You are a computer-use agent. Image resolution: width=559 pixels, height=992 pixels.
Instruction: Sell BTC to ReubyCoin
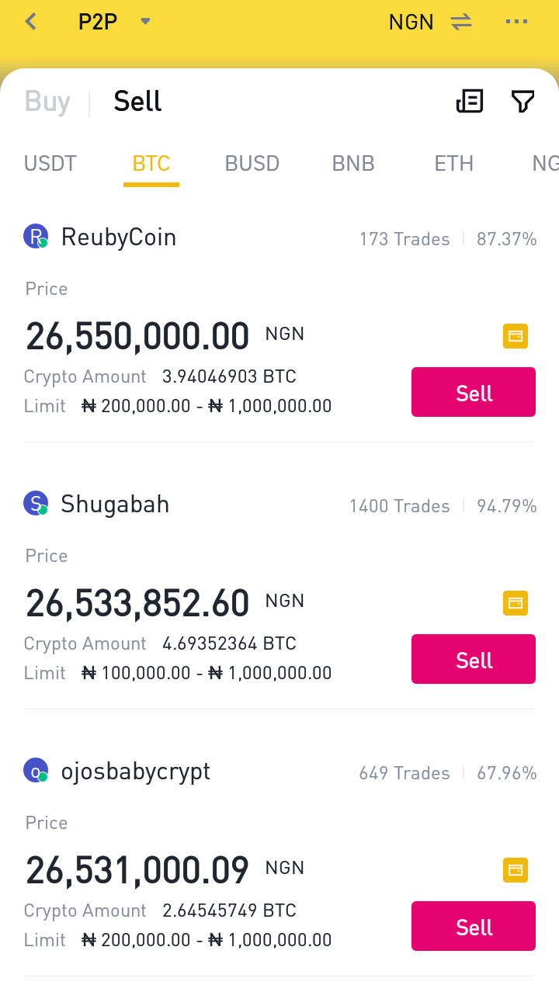474,393
